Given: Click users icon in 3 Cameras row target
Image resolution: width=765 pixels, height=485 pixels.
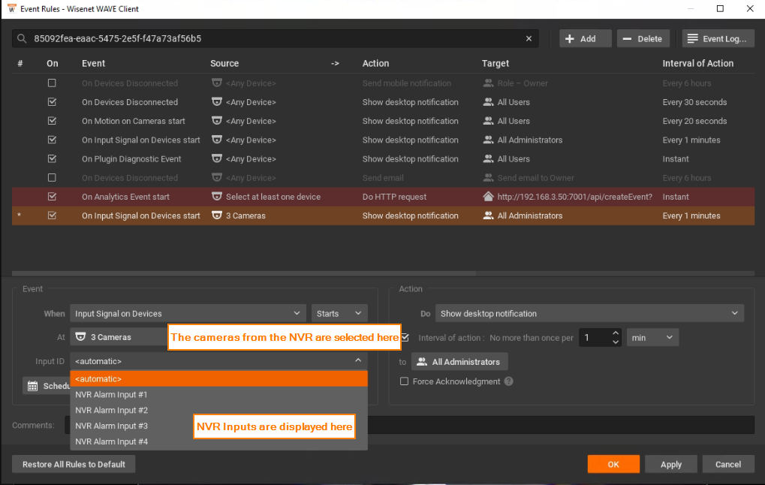Looking at the screenshot, I should click(x=488, y=215).
